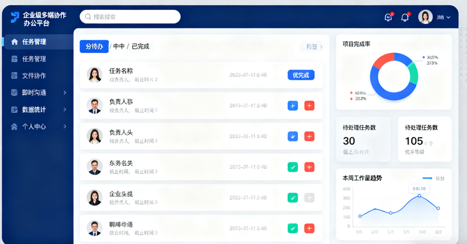Click red segment of completion donut chart
This screenshot has height=244, width=467.
click(383, 60)
